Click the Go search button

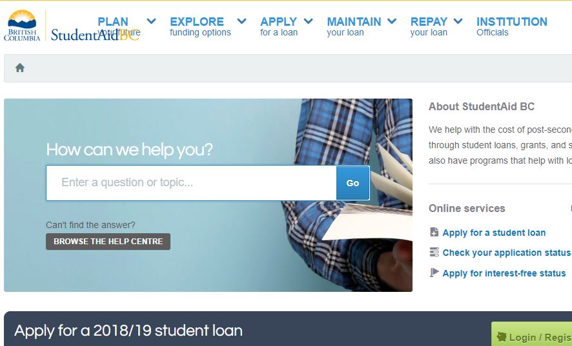[352, 183]
